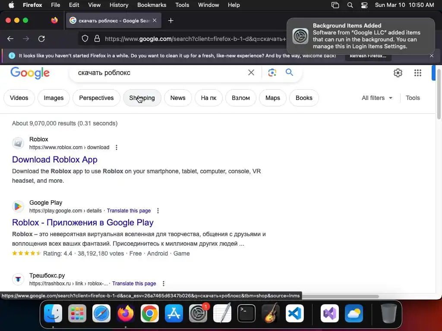Launch Visual Studio Code from the dock
The width and height of the screenshot is (442, 331).
(x=295, y=313)
